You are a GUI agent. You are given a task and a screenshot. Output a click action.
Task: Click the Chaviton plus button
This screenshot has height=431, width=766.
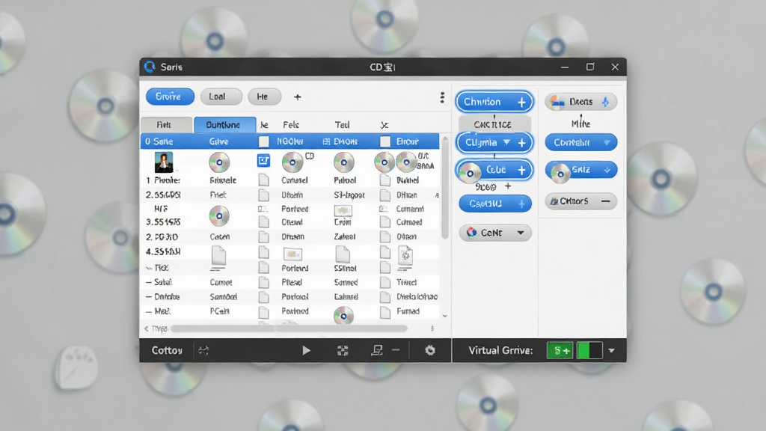coord(521,102)
